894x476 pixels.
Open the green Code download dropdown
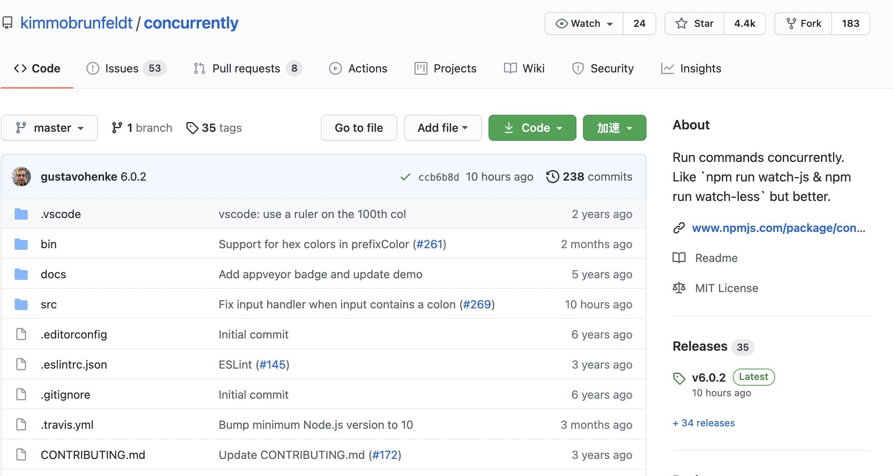[x=532, y=127]
